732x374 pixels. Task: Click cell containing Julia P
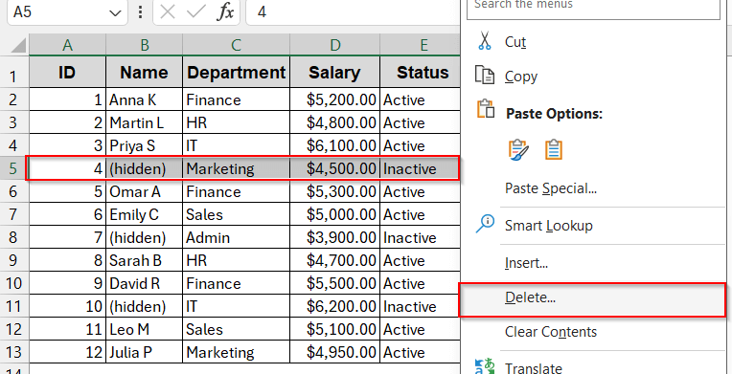[145, 352]
